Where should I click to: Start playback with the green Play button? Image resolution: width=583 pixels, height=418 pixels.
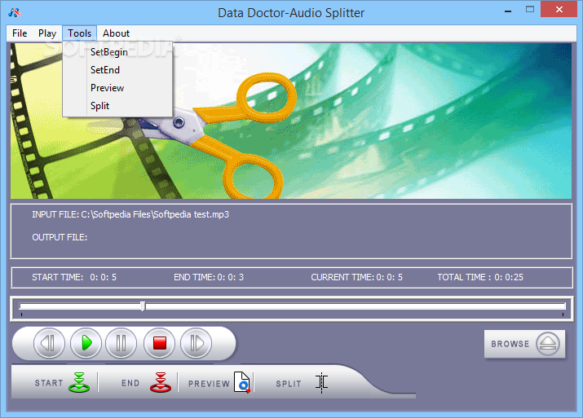86,343
